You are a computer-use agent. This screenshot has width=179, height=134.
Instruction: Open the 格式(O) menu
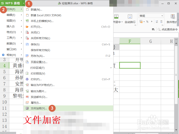[x=12, y=32]
